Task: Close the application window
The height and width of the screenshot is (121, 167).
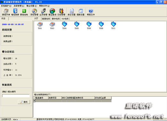Action: pyautogui.click(x=165, y=2)
